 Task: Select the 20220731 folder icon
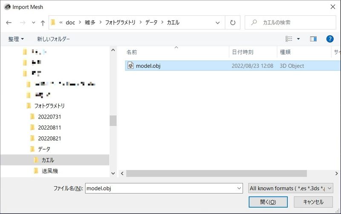pyautogui.click(x=33, y=116)
